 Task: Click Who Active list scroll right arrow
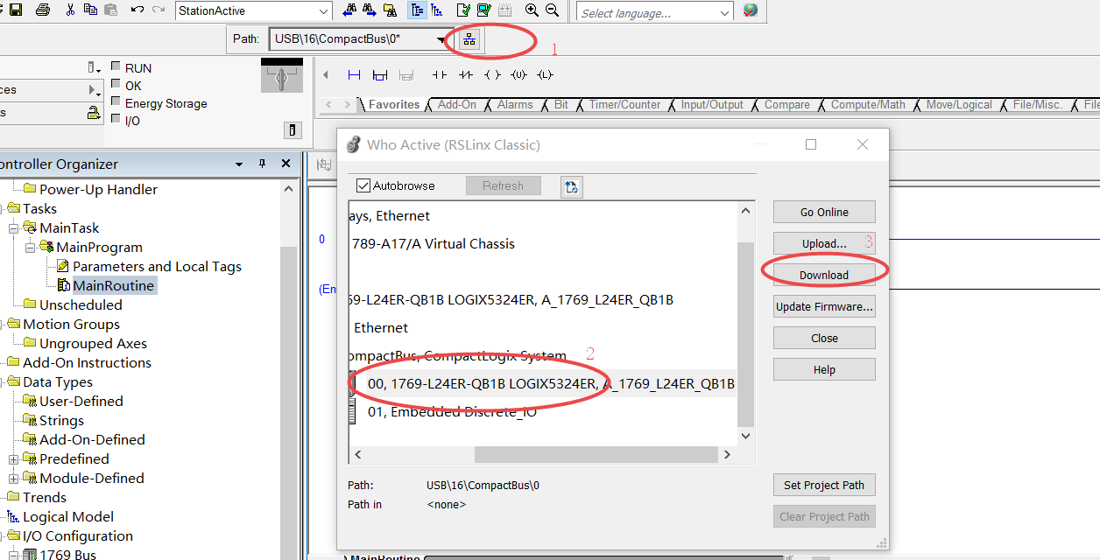727,455
